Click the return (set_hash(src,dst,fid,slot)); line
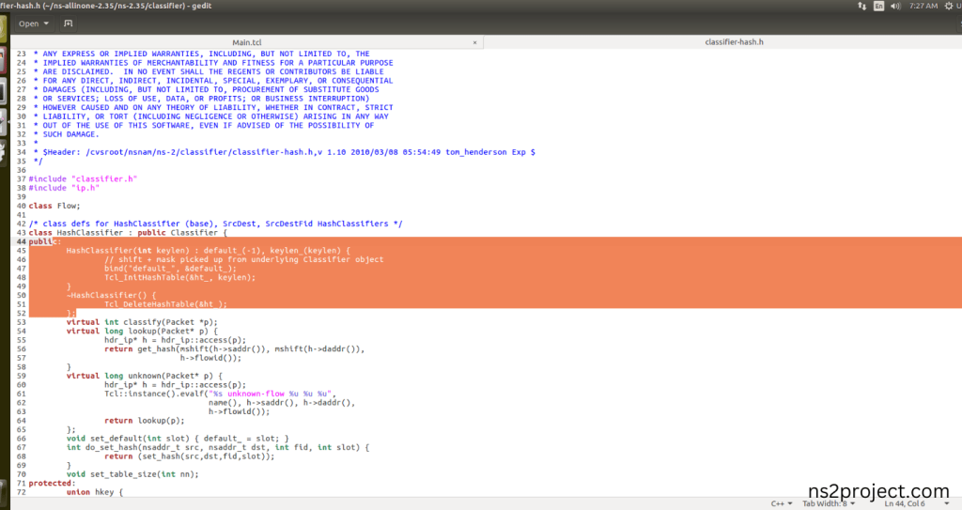The image size is (962, 510). click(x=189, y=456)
